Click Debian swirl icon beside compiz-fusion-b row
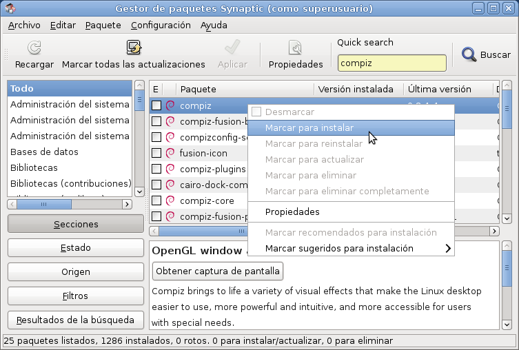The image size is (519, 350). coord(170,121)
